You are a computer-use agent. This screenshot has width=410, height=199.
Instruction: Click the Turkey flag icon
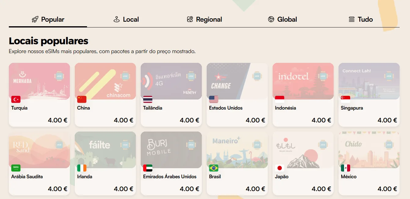(16, 99)
